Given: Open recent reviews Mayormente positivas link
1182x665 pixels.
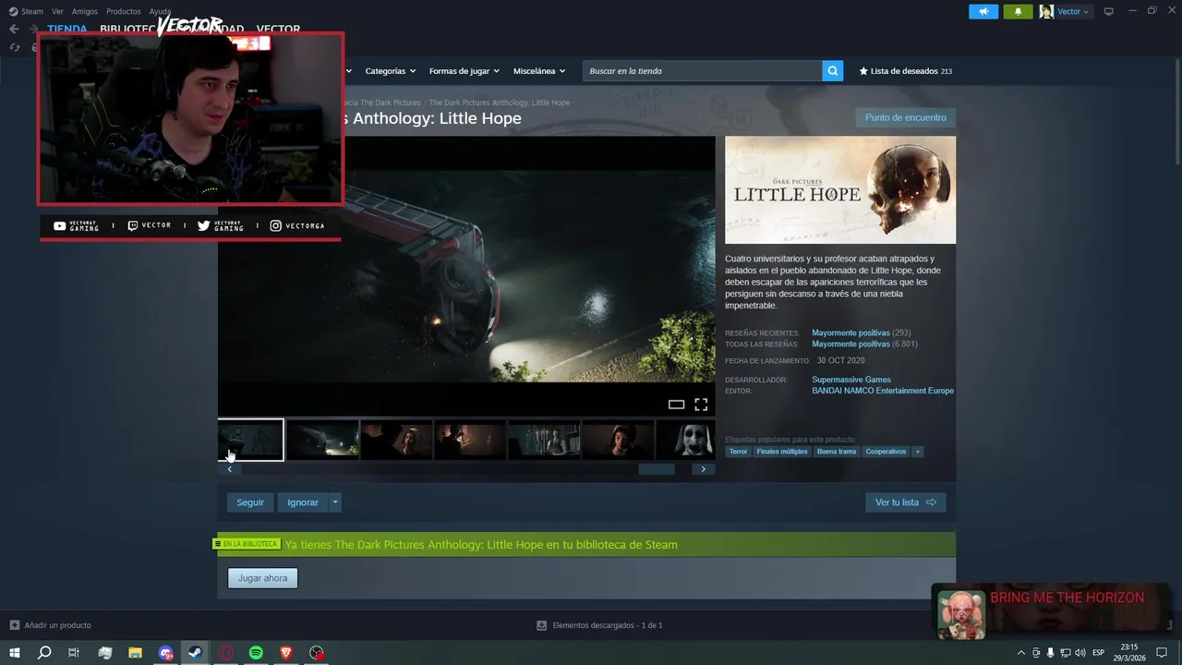Looking at the screenshot, I should 850,332.
